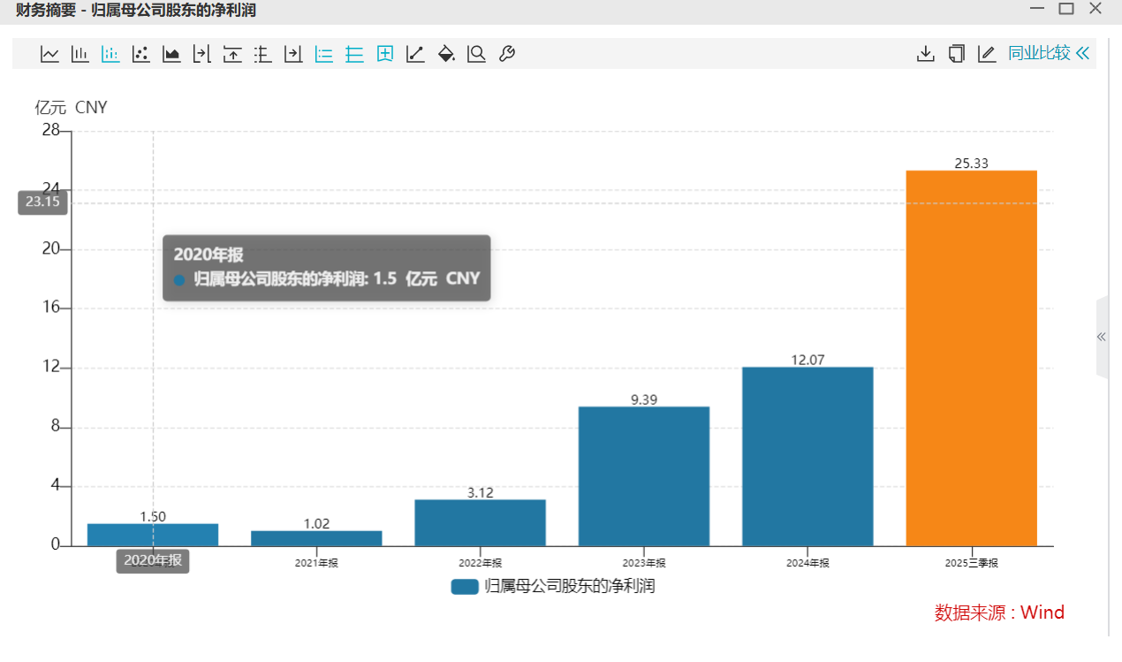Open the paint bucket fill color tool
Viewport: 1122px width, 662px height.
point(446,54)
